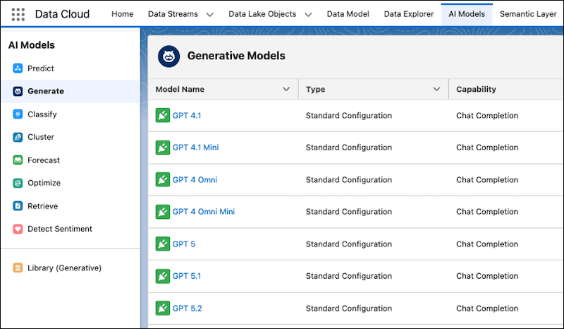Image resolution: width=564 pixels, height=329 pixels.
Task: Click Chat Completion in the GPT 5.2 row
Action: pos(487,309)
